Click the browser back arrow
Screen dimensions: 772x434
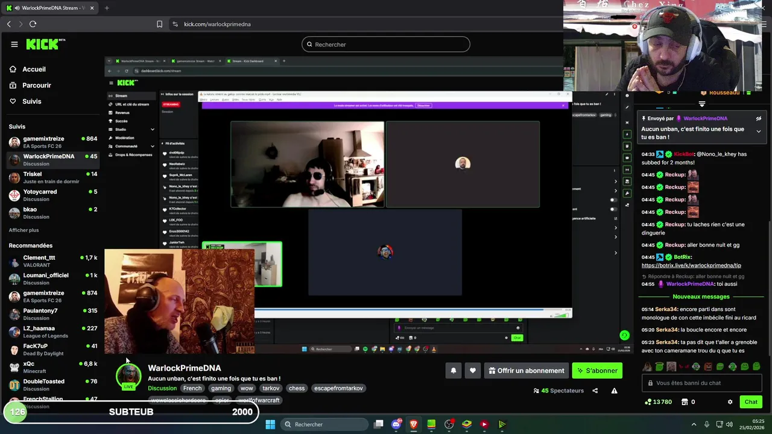(9, 24)
